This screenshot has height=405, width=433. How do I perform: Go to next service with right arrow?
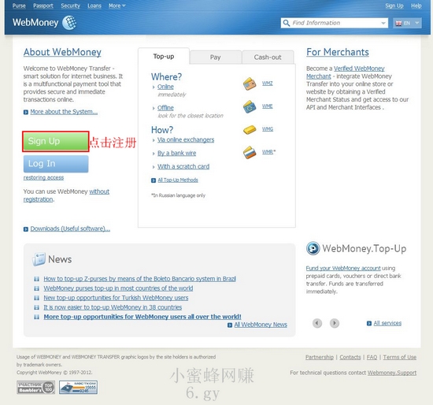click(x=334, y=323)
